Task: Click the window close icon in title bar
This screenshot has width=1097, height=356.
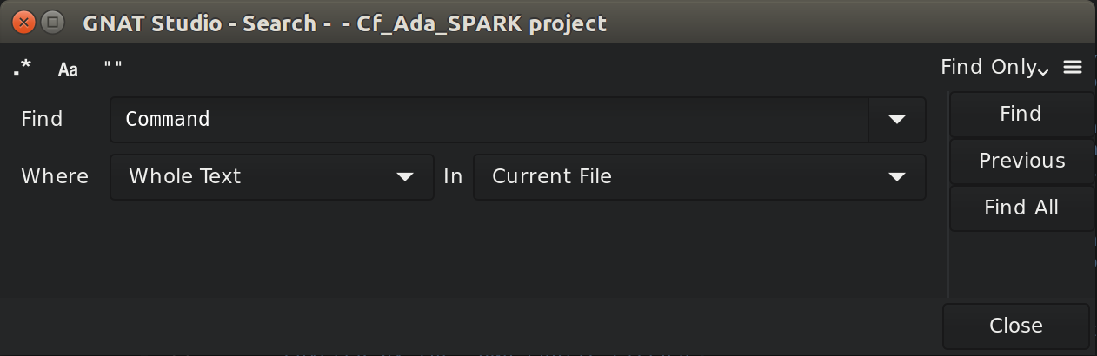Action: [24, 23]
